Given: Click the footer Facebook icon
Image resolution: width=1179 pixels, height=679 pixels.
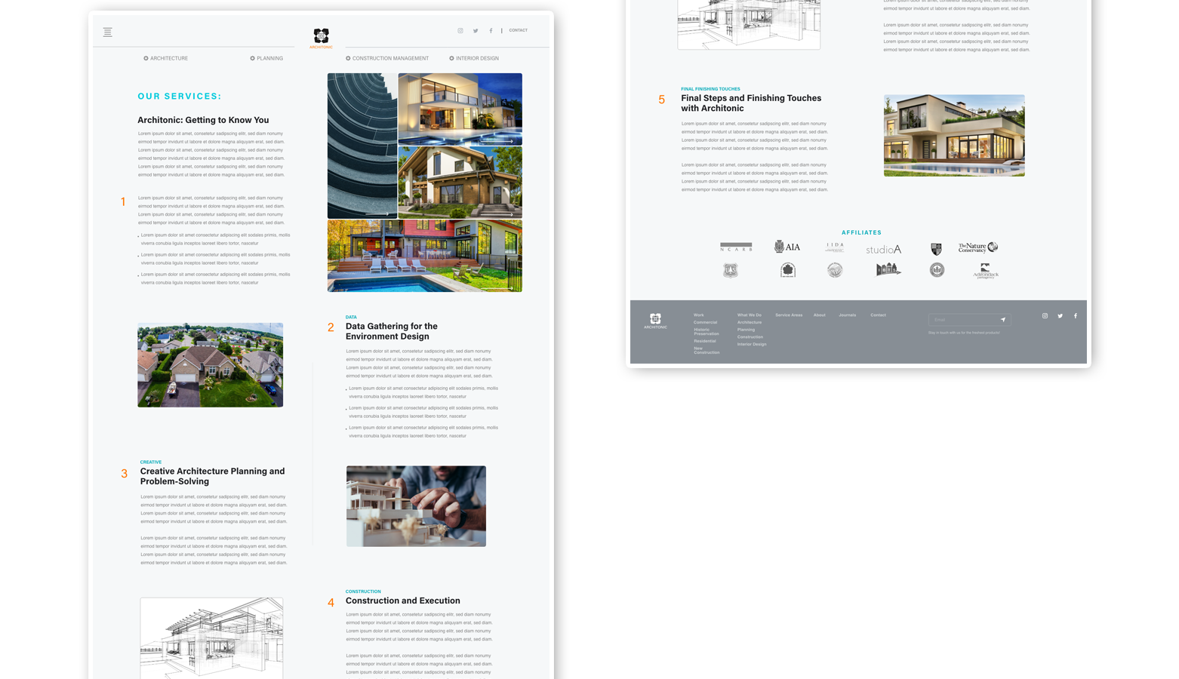Looking at the screenshot, I should coord(1076,316).
